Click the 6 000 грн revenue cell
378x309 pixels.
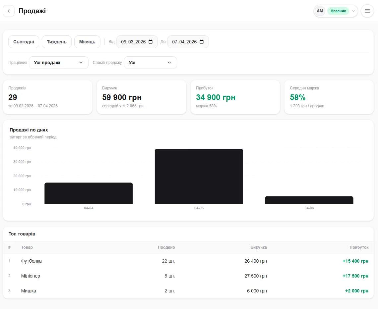[257, 291]
